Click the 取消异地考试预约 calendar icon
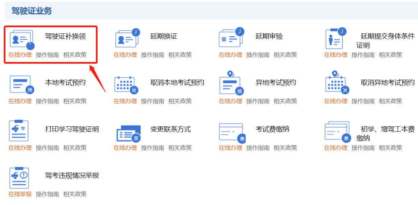The width and height of the screenshot is (418, 205). pyautogui.click(x=337, y=83)
